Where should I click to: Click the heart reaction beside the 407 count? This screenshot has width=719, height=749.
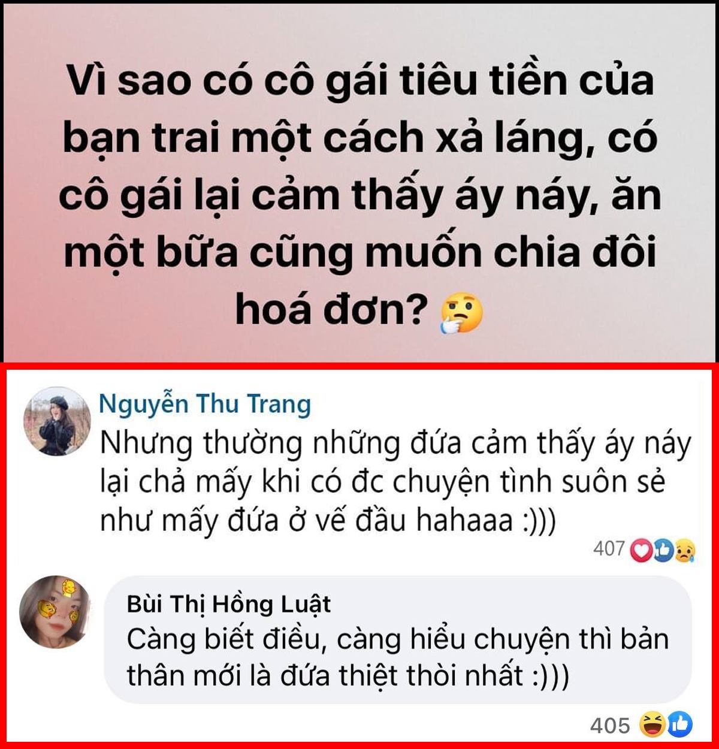click(641, 551)
